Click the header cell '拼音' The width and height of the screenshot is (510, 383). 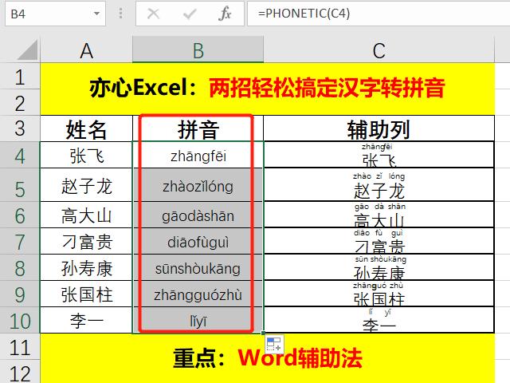click(198, 128)
